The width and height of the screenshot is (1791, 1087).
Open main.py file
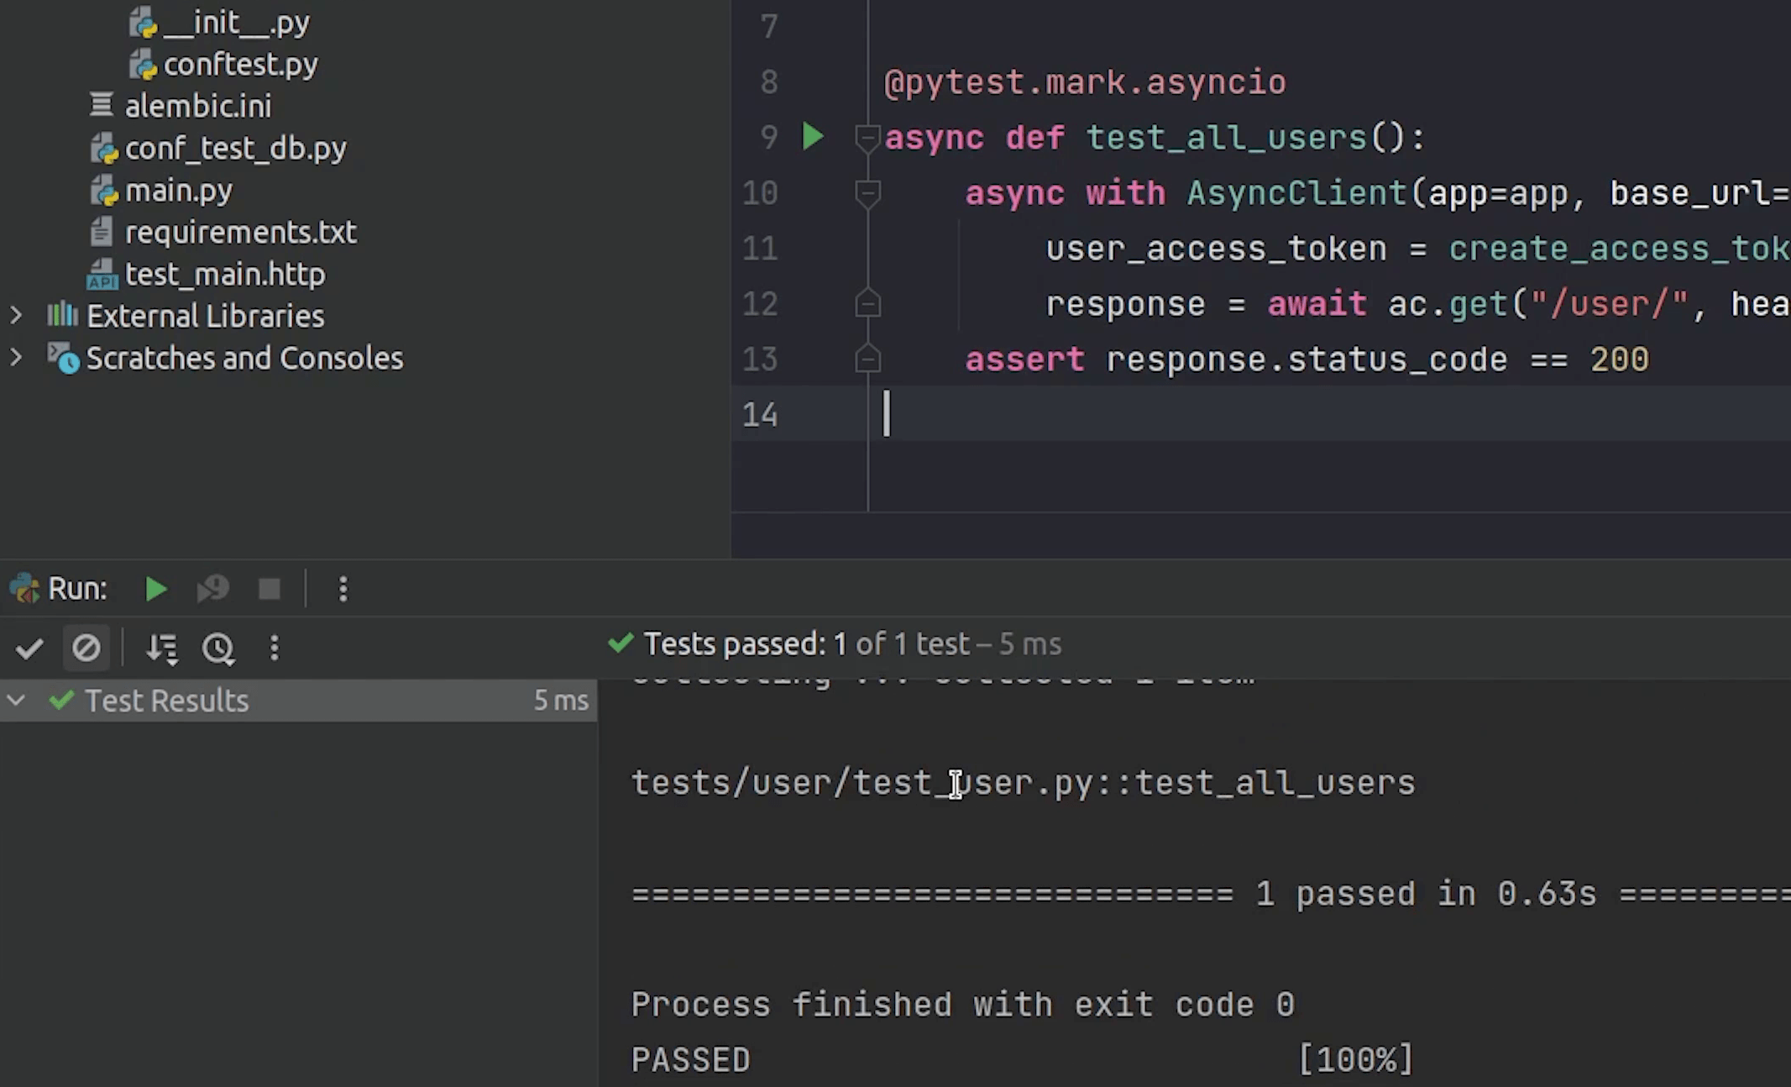coord(178,191)
